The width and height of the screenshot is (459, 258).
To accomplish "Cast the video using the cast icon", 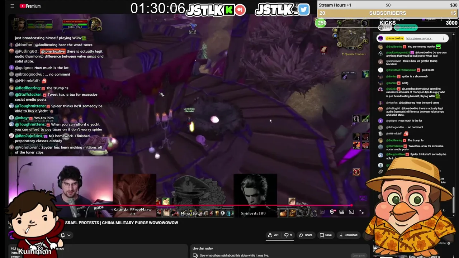I will tap(351, 212).
